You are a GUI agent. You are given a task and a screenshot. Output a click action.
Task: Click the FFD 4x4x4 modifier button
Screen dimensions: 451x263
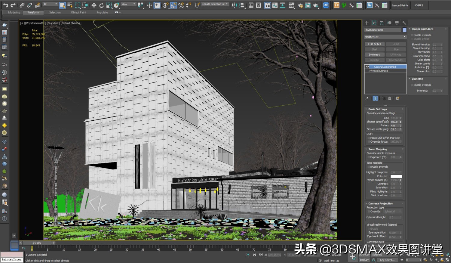coord(374,44)
